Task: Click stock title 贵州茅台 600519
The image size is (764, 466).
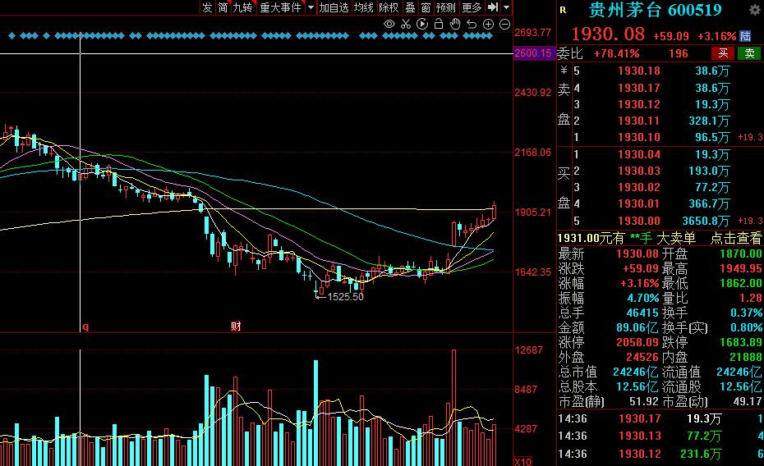Action: coord(656,10)
